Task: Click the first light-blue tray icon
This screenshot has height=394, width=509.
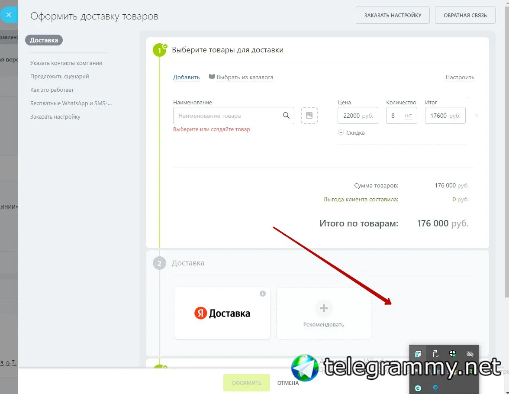Action: click(418, 354)
